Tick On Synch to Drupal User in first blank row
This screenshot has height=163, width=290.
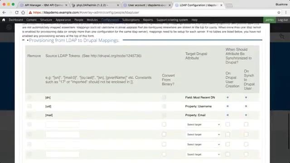coord(246,125)
